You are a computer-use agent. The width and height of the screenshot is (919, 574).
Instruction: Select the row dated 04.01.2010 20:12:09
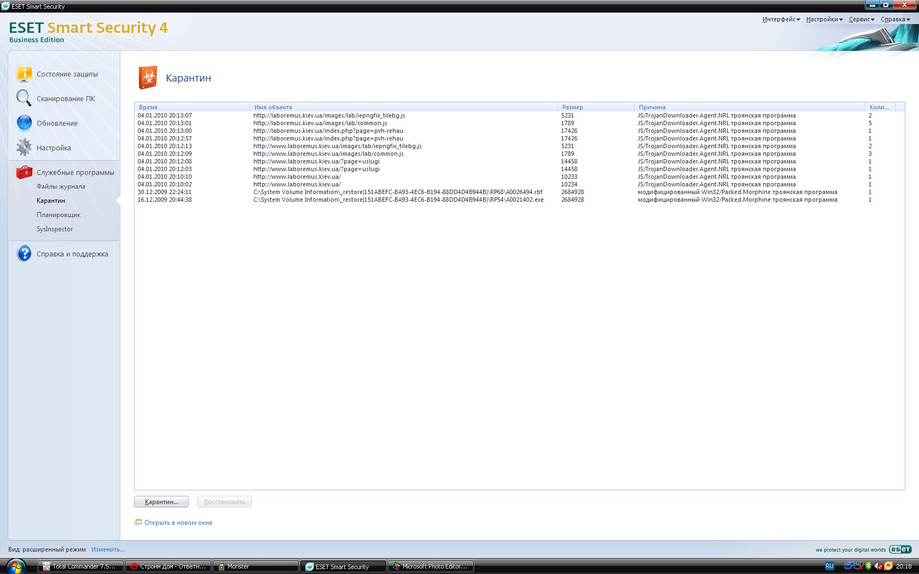519,154
